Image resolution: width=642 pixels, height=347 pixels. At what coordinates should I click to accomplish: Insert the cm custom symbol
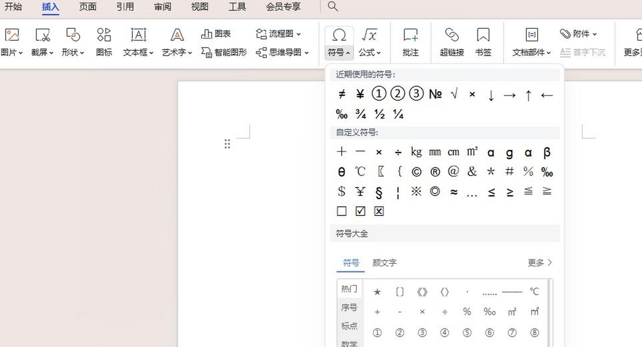click(454, 152)
